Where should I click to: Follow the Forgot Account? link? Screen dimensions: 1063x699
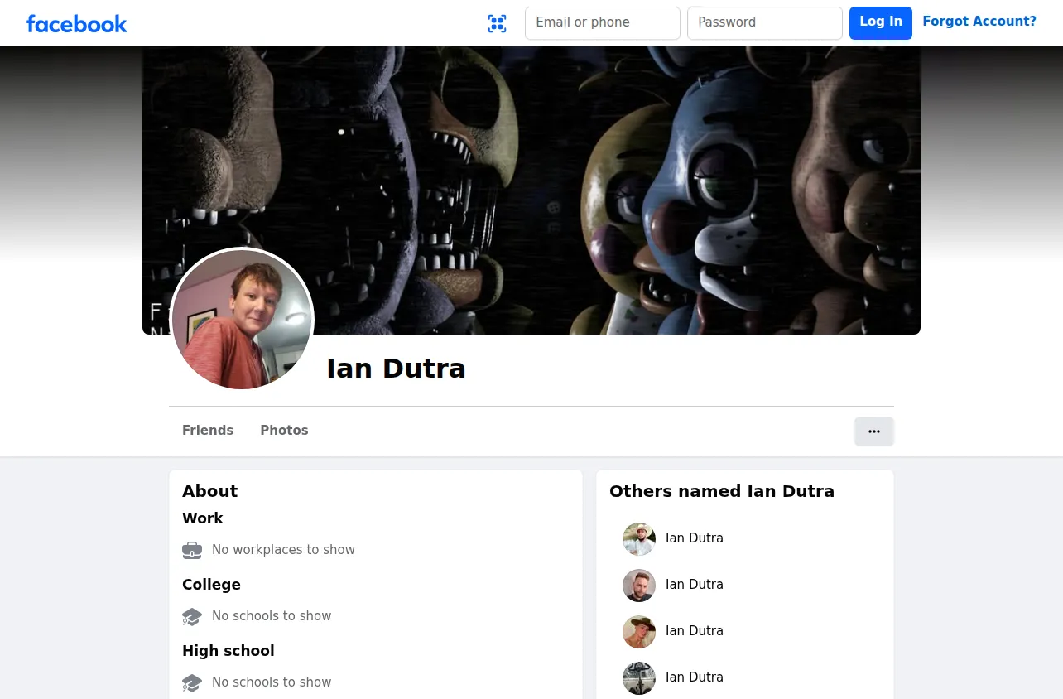tap(979, 22)
